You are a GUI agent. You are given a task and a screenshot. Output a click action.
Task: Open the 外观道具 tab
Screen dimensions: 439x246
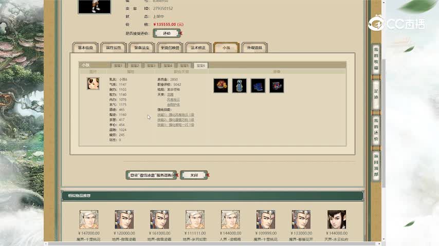pyautogui.click(x=254, y=48)
